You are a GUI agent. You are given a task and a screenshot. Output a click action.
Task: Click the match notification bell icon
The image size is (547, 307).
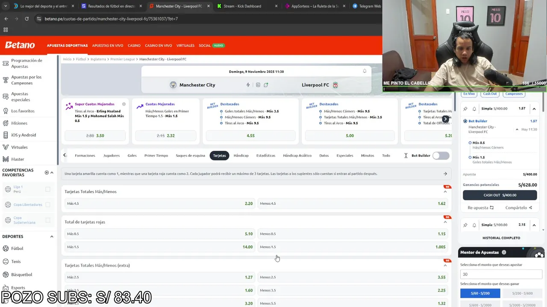click(x=365, y=71)
